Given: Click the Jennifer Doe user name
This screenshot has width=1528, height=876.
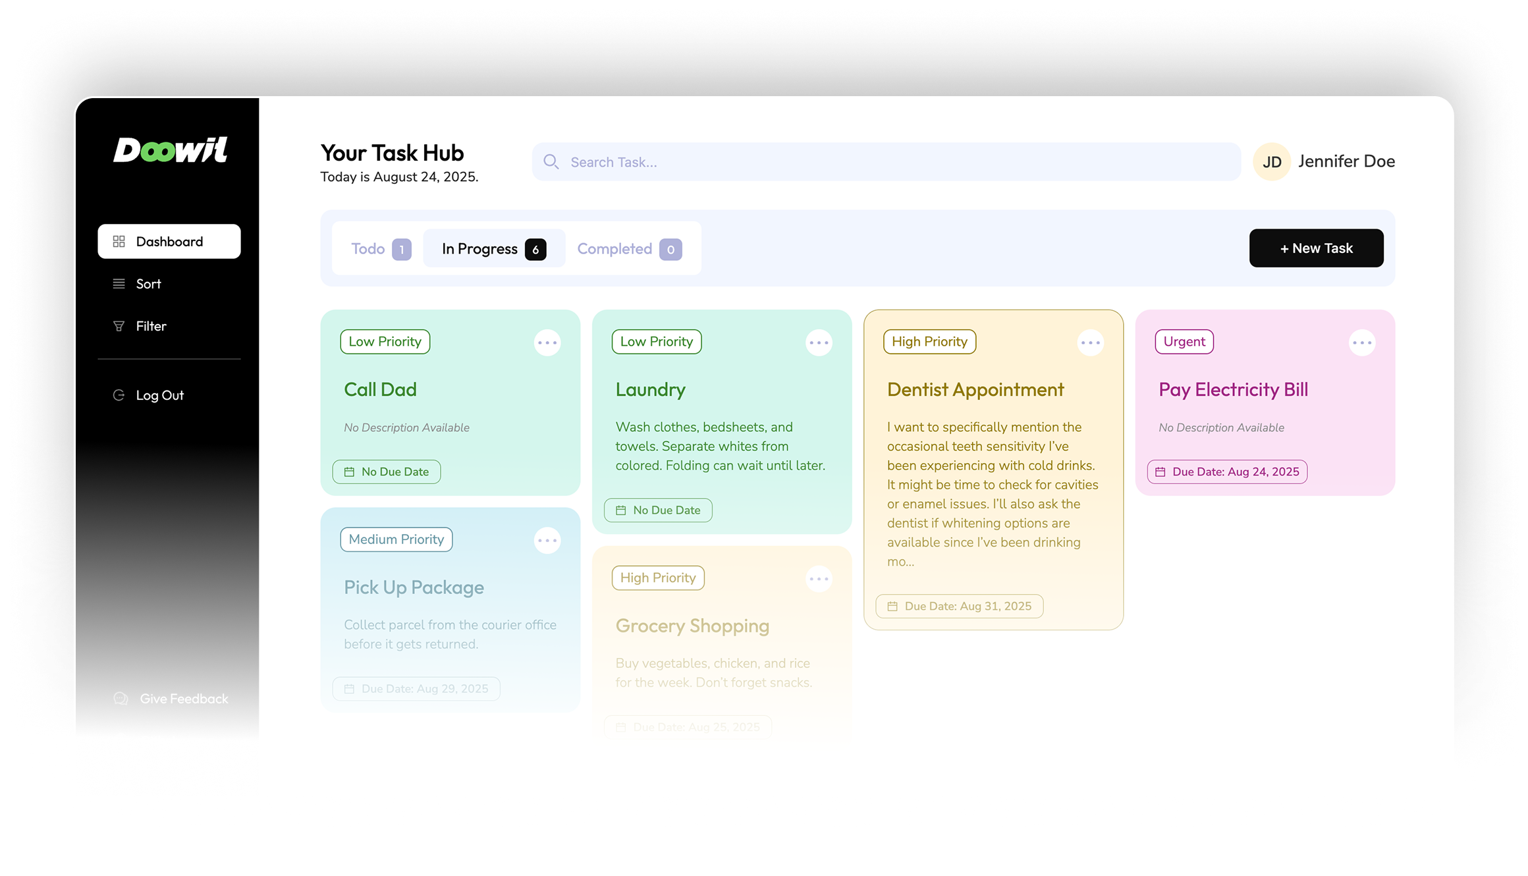Looking at the screenshot, I should [1346, 161].
